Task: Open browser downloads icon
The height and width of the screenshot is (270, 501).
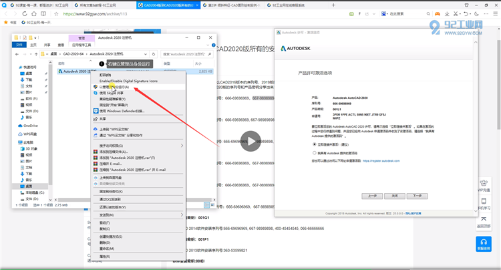Action: [447, 14]
